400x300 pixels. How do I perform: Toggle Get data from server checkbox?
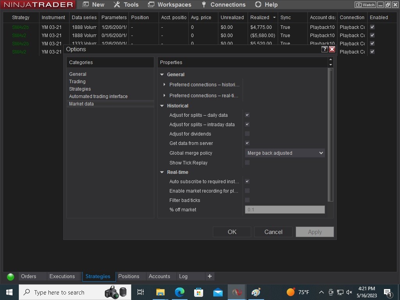pos(247,143)
